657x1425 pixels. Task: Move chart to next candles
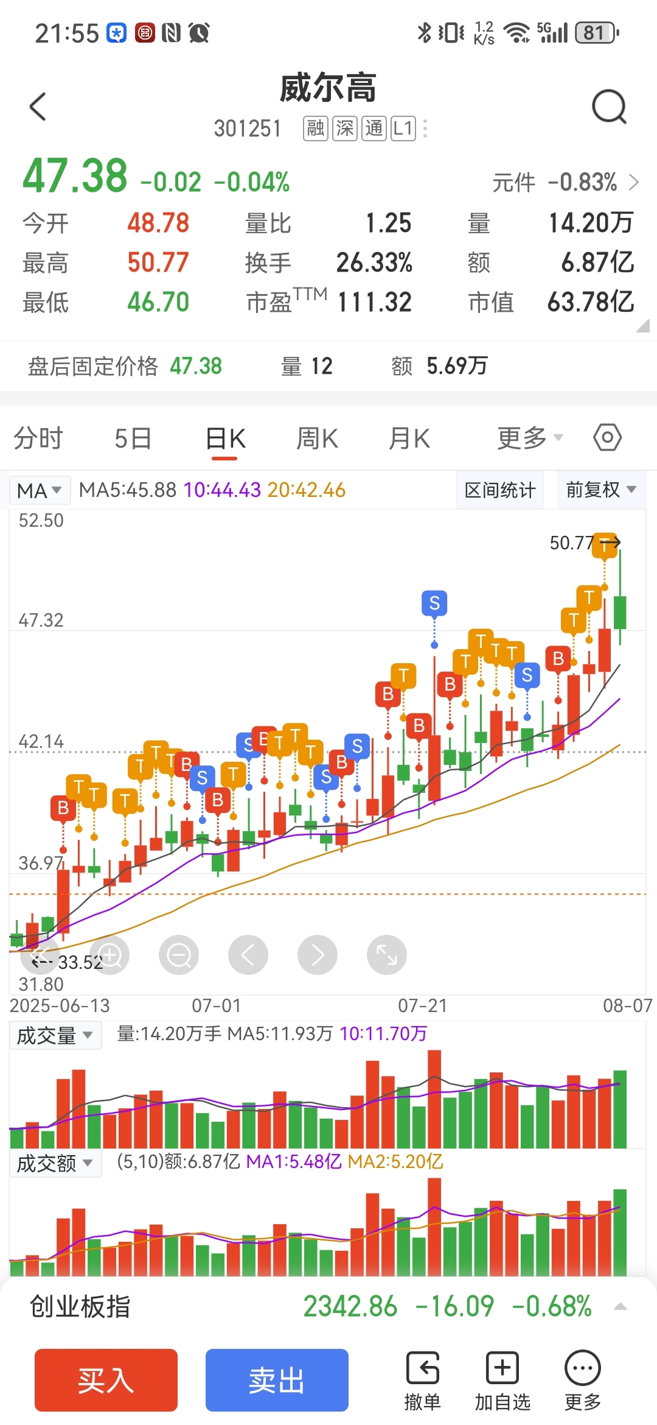coord(318,955)
